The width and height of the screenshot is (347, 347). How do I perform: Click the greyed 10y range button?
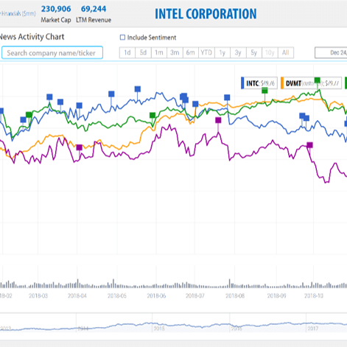(x=270, y=52)
